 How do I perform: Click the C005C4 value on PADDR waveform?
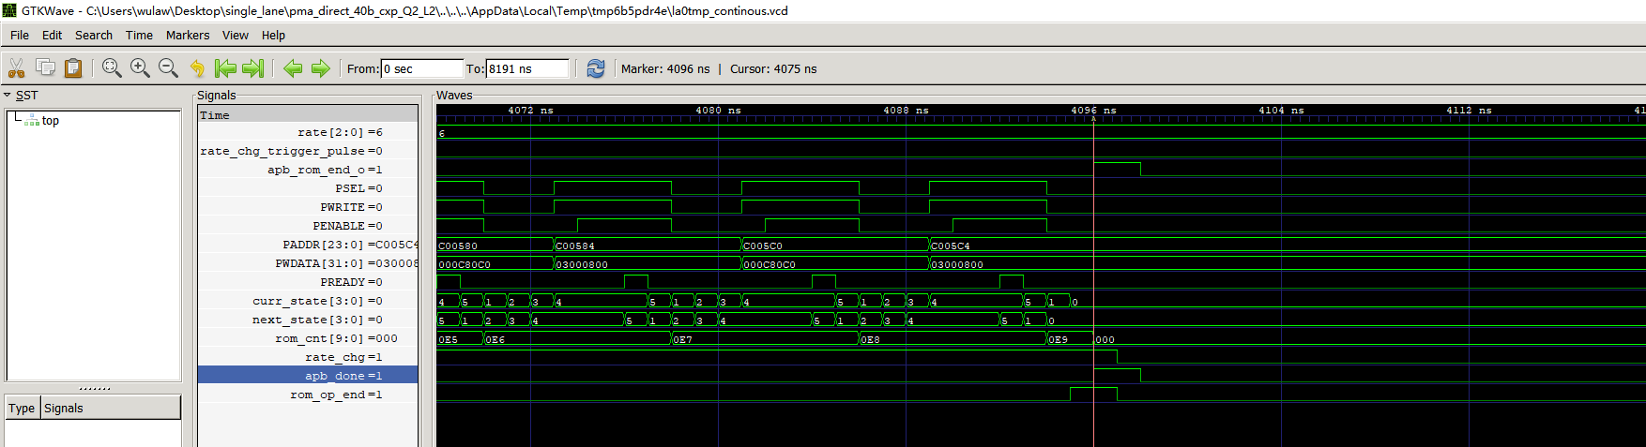click(x=951, y=246)
